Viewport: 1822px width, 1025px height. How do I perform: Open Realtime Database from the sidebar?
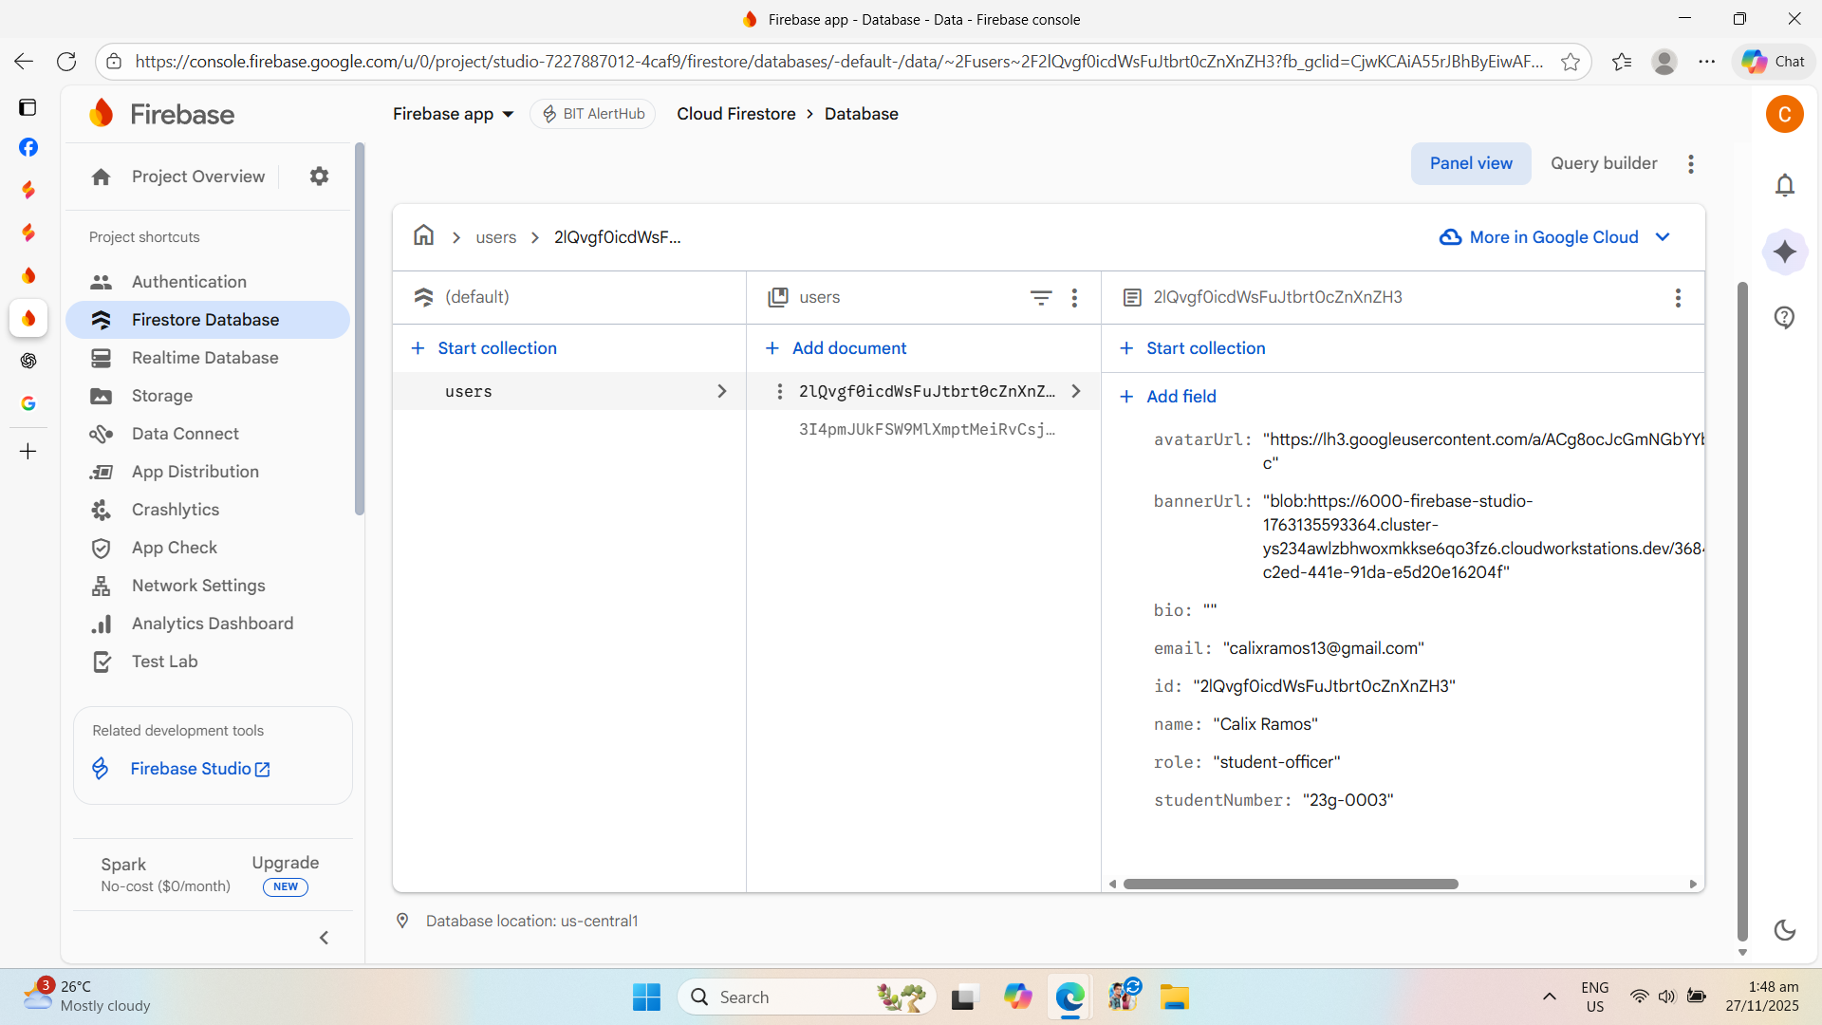click(205, 358)
